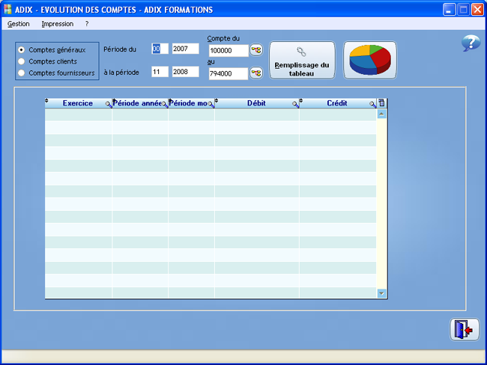Minimize the ADIX window
The height and width of the screenshot is (365, 487).
[x=449, y=10]
